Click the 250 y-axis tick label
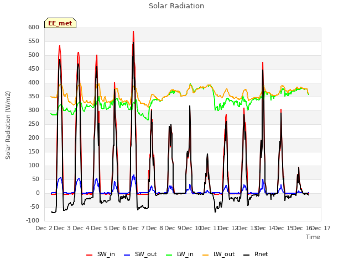Screen dimensions: 354x265 coord(34,124)
